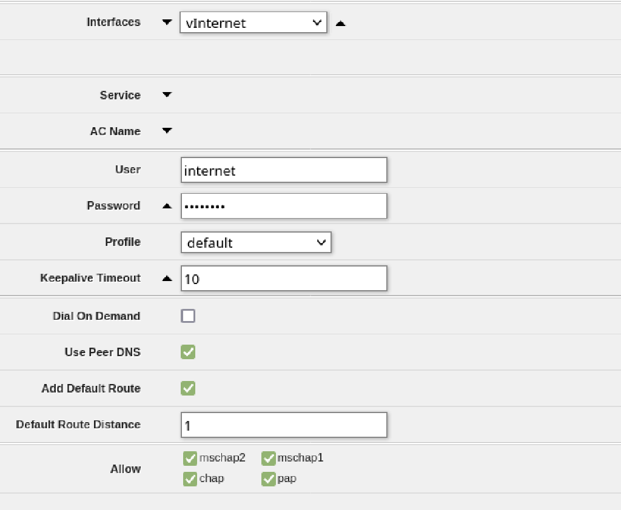The height and width of the screenshot is (510, 621).
Task: Expand the AC Name field arrow
Action: (x=167, y=131)
